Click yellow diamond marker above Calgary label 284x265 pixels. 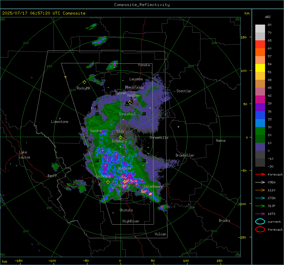pos(125,182)
